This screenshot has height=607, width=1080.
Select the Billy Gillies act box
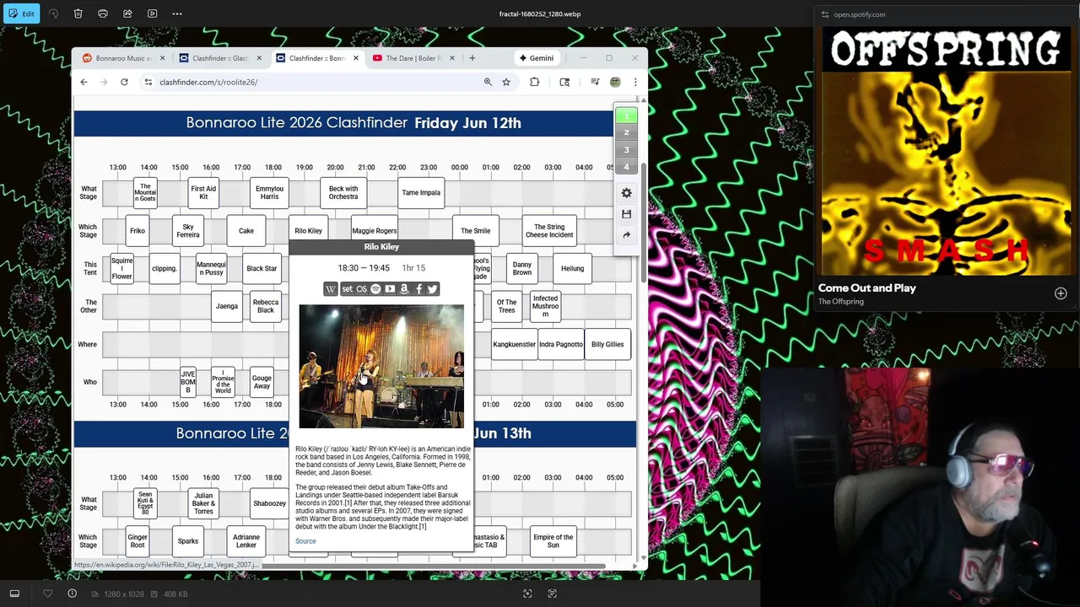(x=607, y=344)
